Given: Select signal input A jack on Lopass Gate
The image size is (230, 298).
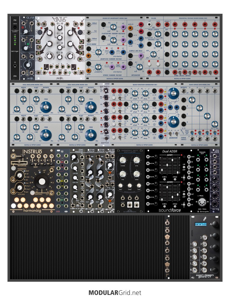Looking at the screenshot, I should 192,138.
